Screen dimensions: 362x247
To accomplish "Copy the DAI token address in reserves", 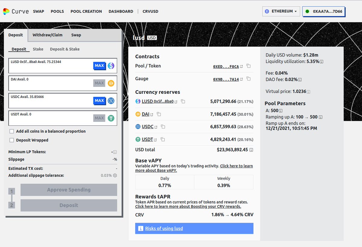I will pyautogui.click(x=159, y=114).
